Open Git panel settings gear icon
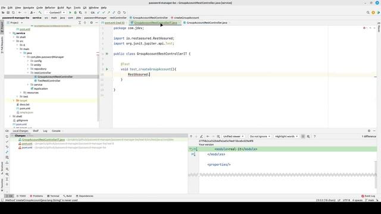 point(369,131)
